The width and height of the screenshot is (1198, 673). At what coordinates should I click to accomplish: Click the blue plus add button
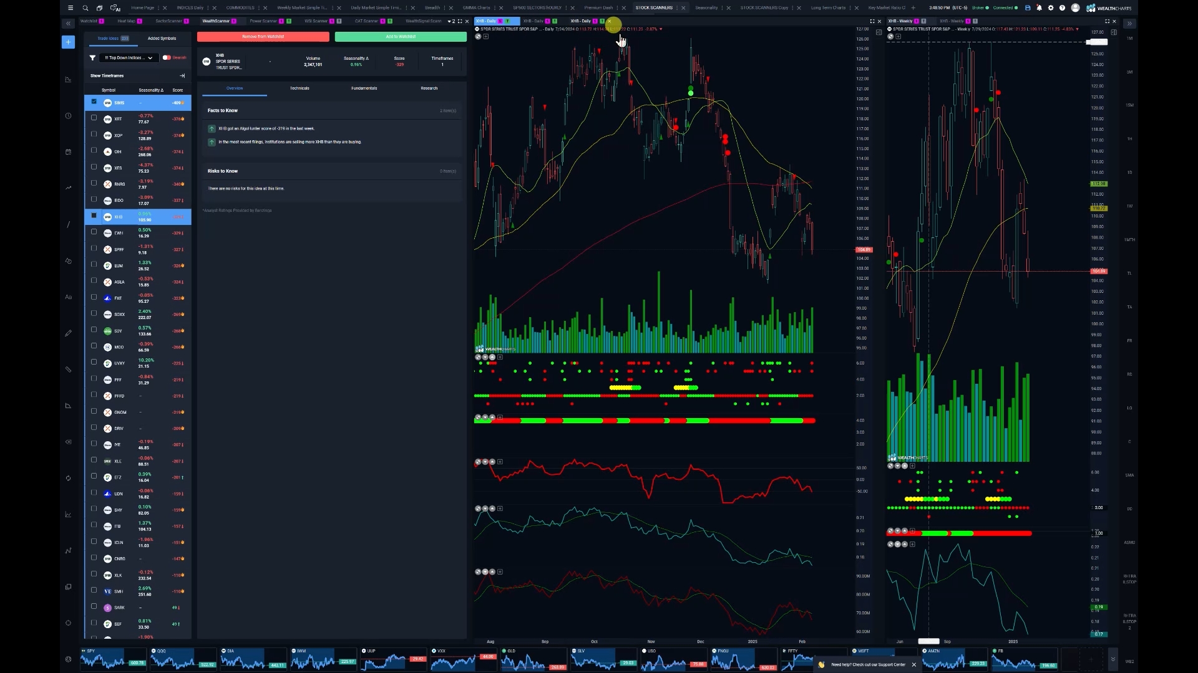68,42
